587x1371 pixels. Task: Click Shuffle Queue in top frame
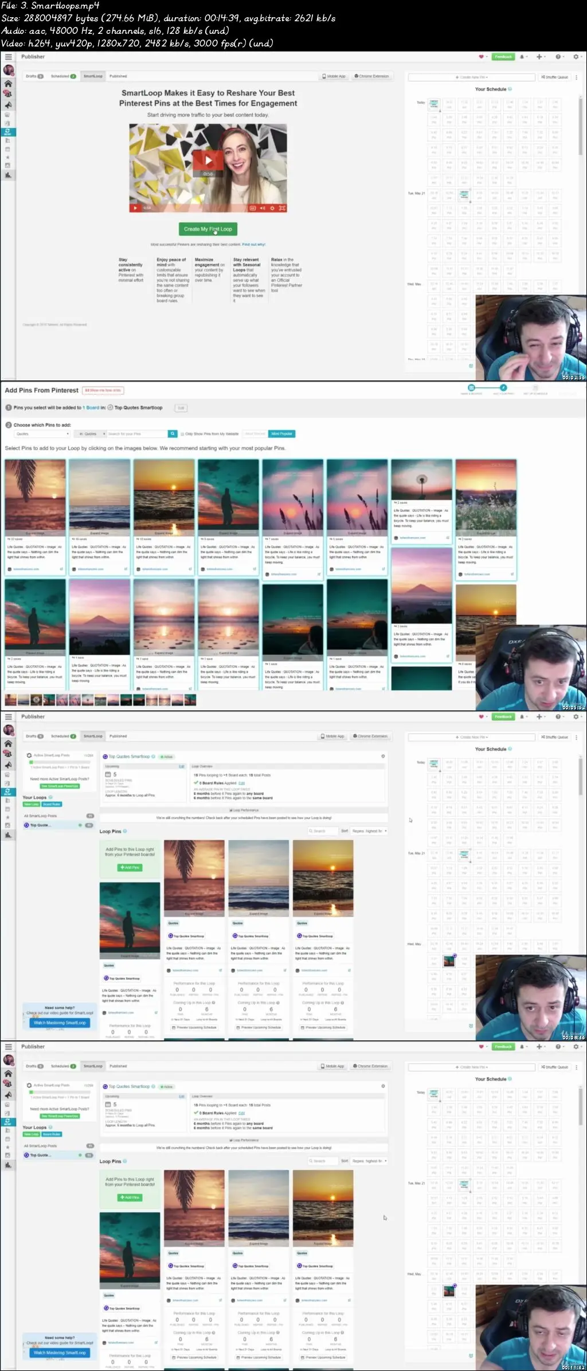coord(554,77)
